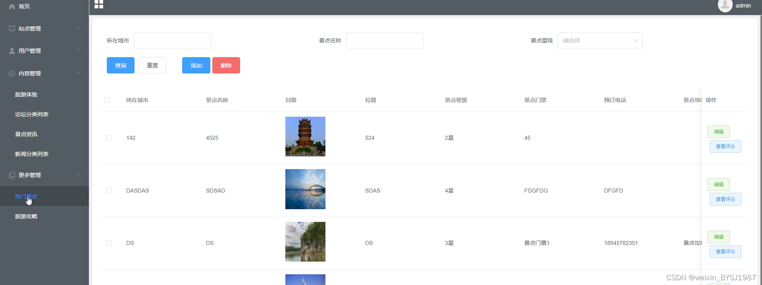This screenshot has width=762, height=285.
Task: Expand the 站点管理 submenu arrow
Action: 79,28
